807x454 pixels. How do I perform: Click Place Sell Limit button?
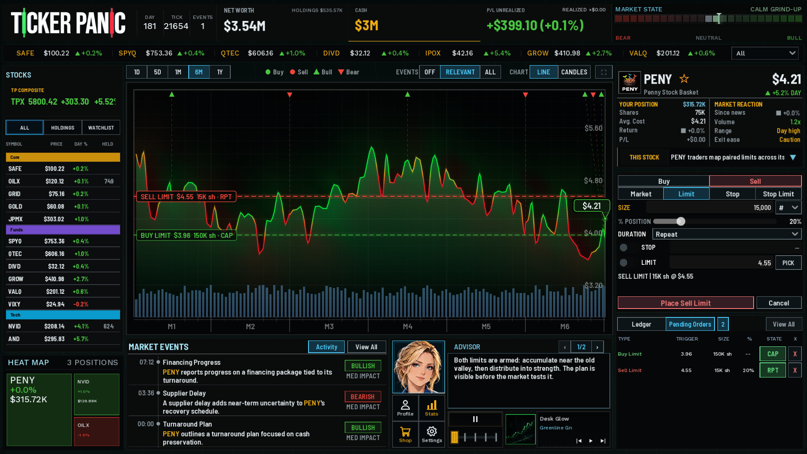click(686, 303)
